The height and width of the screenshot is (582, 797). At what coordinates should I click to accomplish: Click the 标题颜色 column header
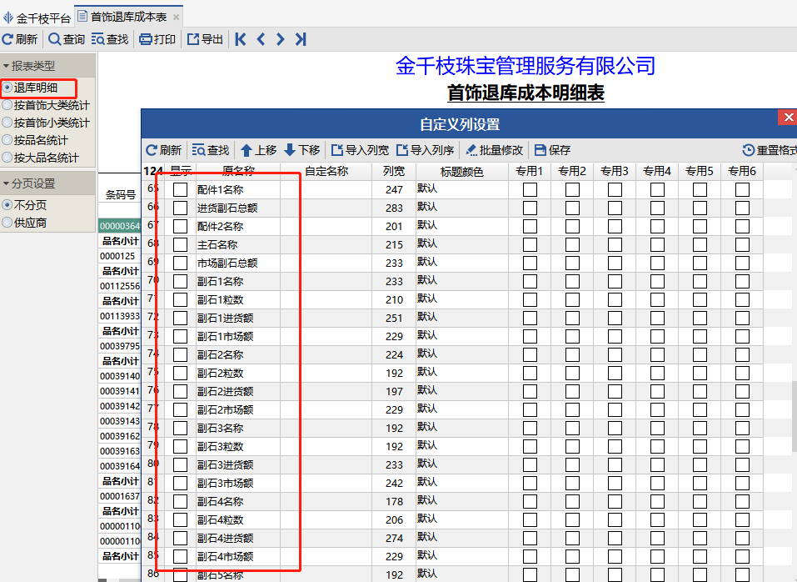click(x=461, y=172)
